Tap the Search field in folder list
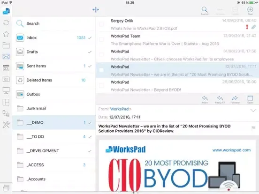The width and height of the screenshot is (259, 194). 54,23
